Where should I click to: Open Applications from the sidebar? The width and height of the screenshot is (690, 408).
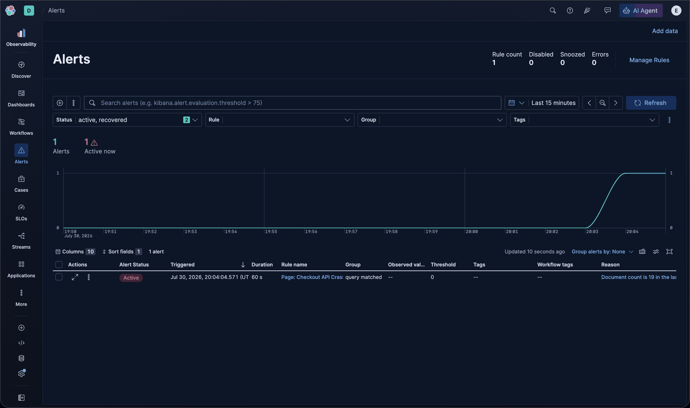(21, 269)
